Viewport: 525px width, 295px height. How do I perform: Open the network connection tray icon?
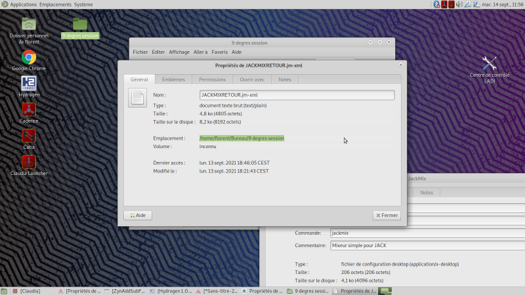point(468,5)
